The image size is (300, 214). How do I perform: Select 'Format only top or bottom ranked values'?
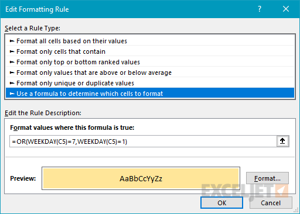pyautogui.click(x=150, y=62)
